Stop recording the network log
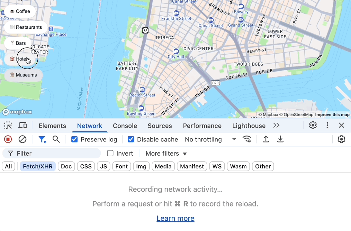The width and height of the screenshot is (351, 231). coord(8,139)
